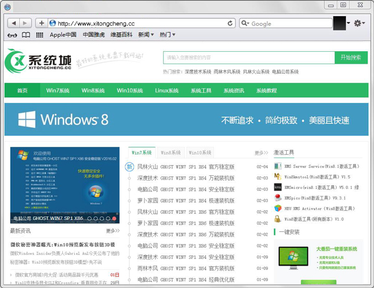Image resolution: width=374 pixels, height=288 pixels.
Task: Switch to the Win10系统 list tab
Action: tap(200, 153)
